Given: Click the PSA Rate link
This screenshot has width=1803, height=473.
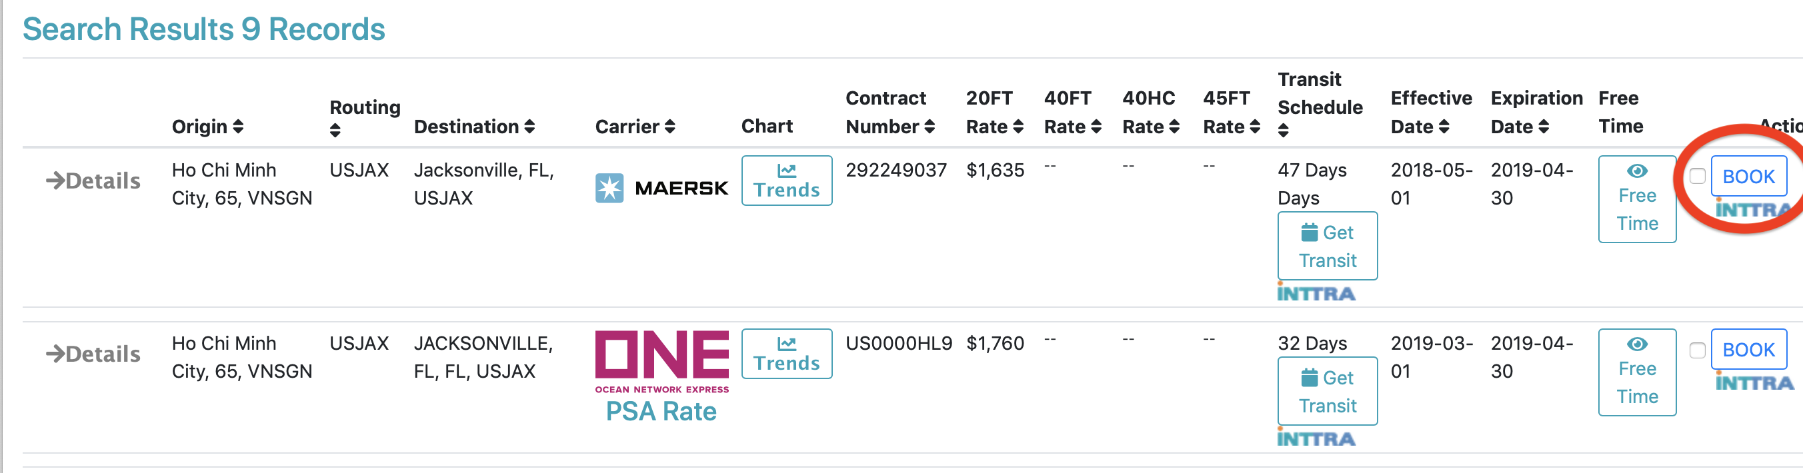Looking at the screenshot, I should tap(661, 412).
